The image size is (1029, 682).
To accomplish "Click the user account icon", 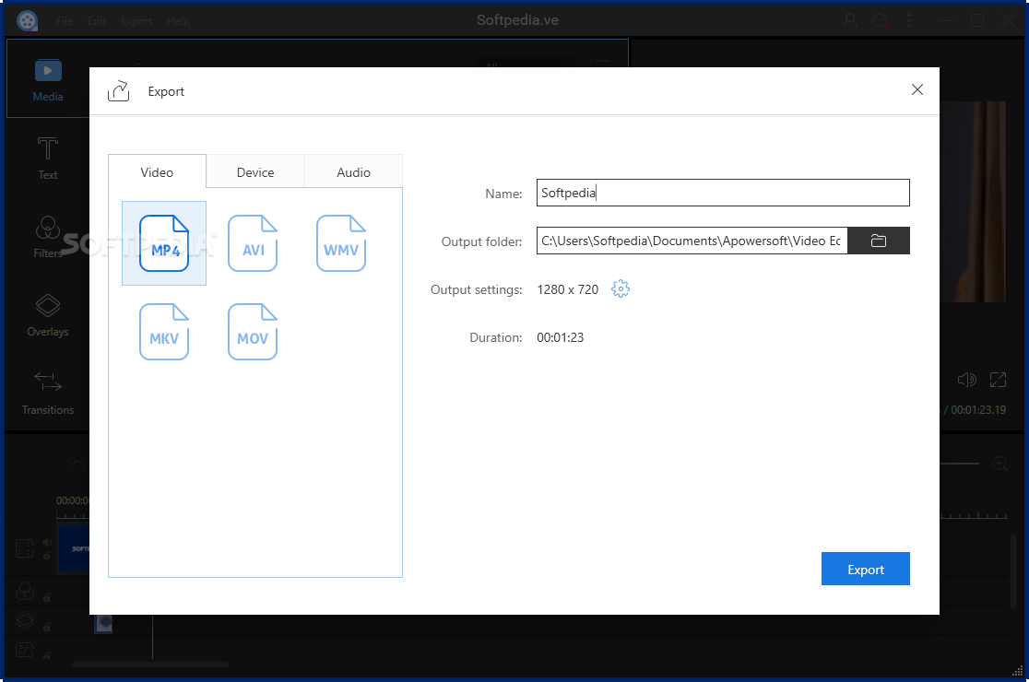I will point(850,21).
